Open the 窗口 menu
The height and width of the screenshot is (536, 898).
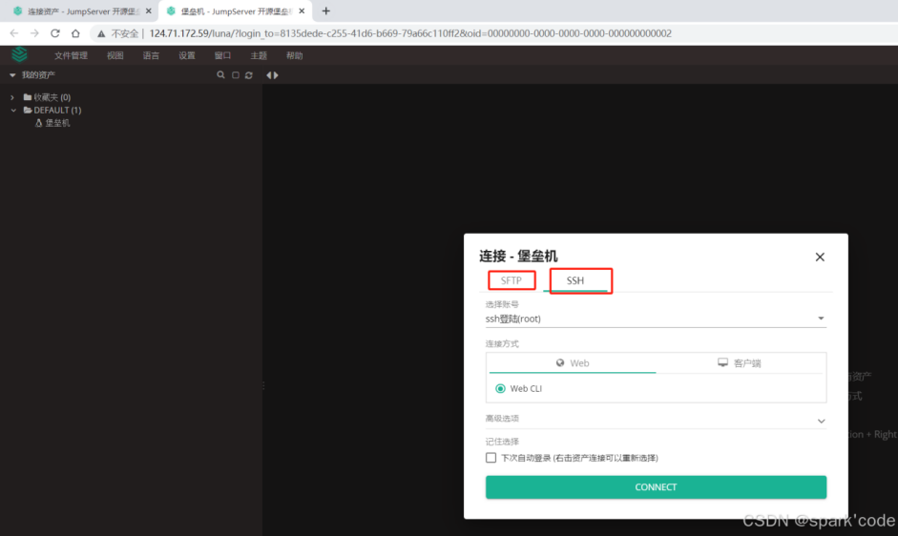[222, 55]
